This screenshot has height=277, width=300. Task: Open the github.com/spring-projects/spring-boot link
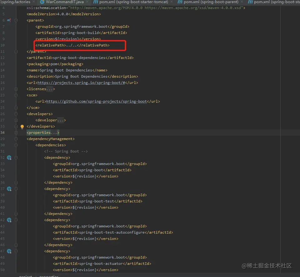point(97,101)
